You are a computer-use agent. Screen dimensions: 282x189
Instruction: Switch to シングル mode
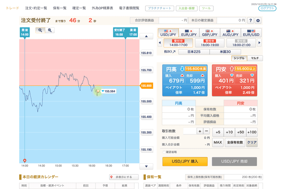click(x=239, y=58)
